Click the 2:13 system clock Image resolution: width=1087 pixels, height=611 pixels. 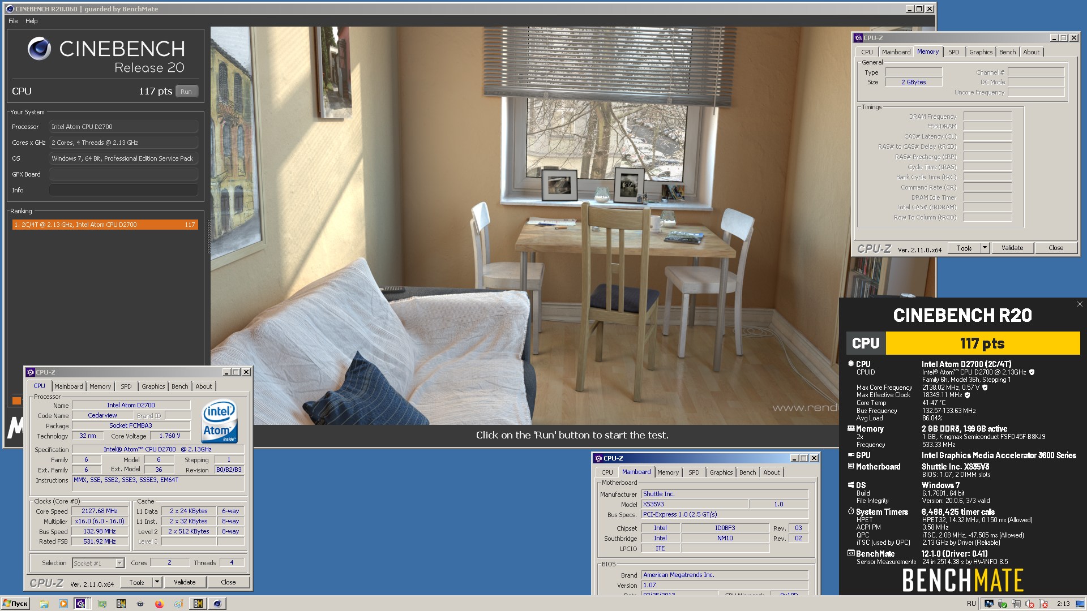pos(1063,604)
